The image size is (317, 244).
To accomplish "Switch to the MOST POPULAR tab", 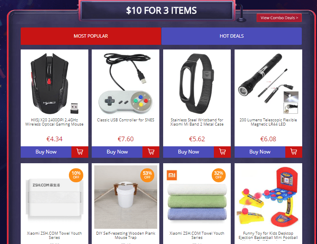I will click(91, 36).
